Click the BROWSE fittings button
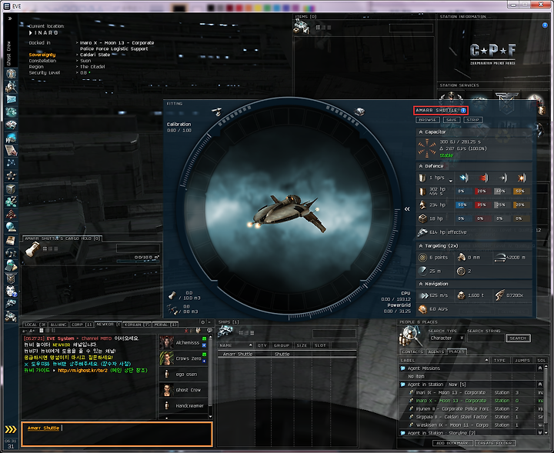The image size is (554, 453). (428, 120)
